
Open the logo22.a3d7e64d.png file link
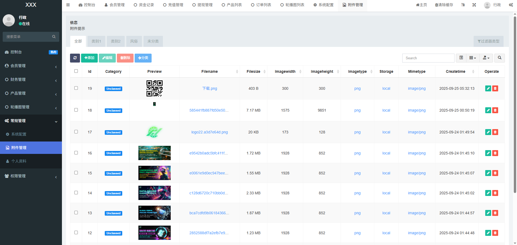click(x=209, y=132)
